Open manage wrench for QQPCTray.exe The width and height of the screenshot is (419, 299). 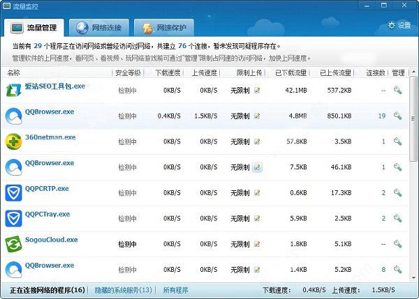[397, 218]
